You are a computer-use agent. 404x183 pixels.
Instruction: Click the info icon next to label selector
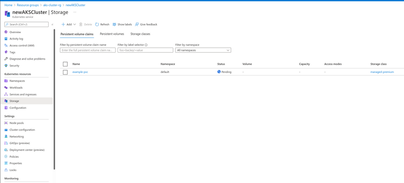(146, 45)
